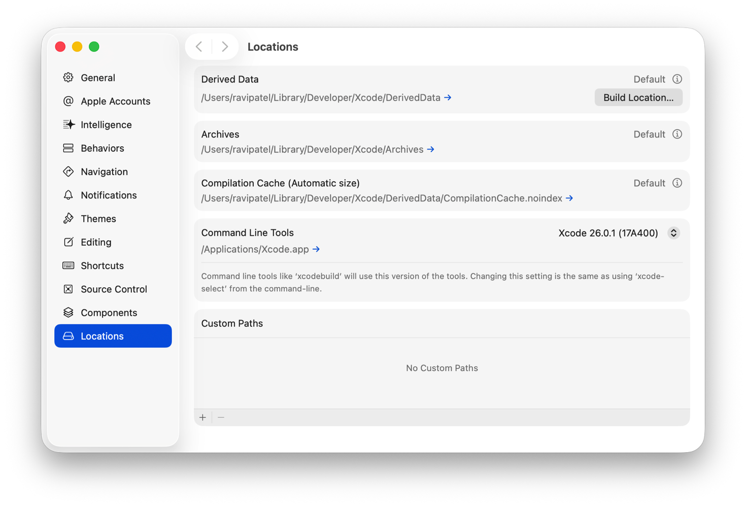Click the Behaviors icon in sidebar
Image resolution: width=746 pixels, height=507 pixels.
68,148
